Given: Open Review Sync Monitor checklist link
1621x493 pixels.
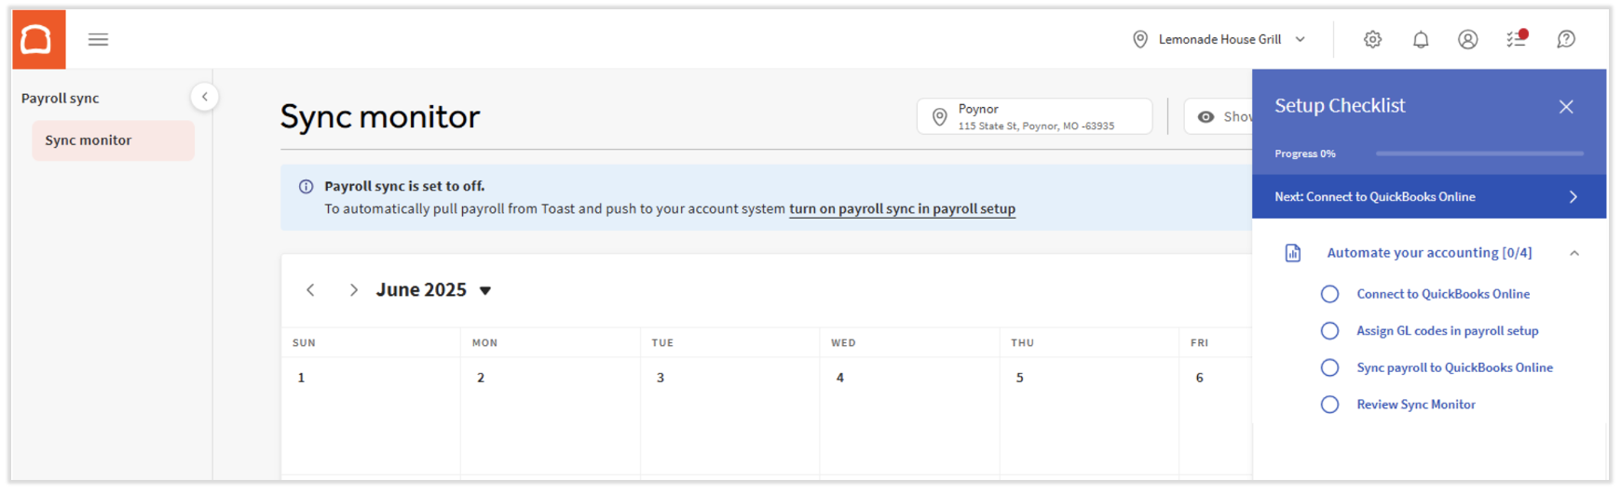Looking at the screenshot, I should (1415, 405).
